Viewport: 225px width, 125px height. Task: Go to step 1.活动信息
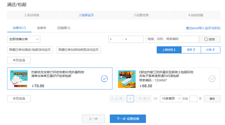point(32,15)
